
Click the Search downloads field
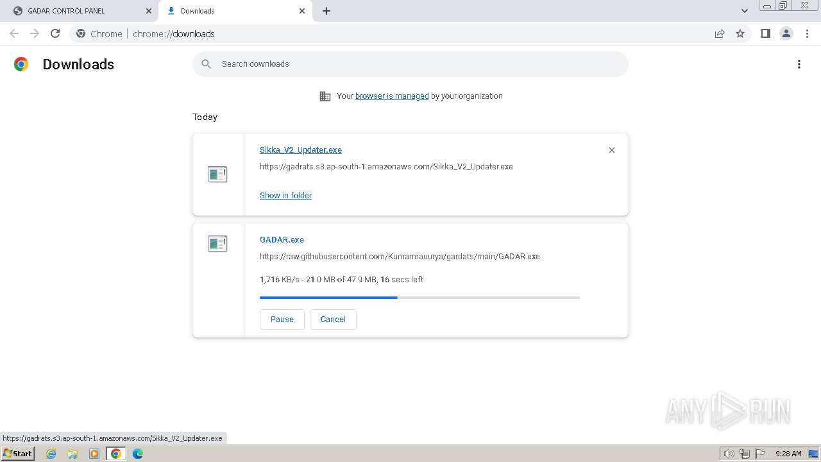click(x=410, y=64)
